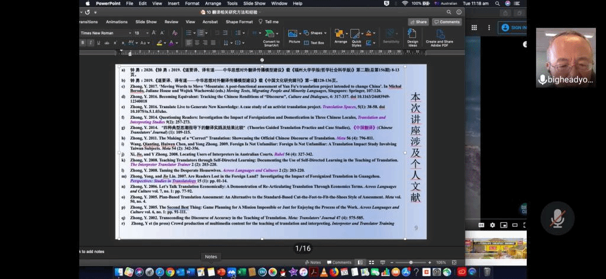Open the Times New Roman font name dropdown
Image resolution: width=606 pixels, height=279 pixels.
point(130,33)
